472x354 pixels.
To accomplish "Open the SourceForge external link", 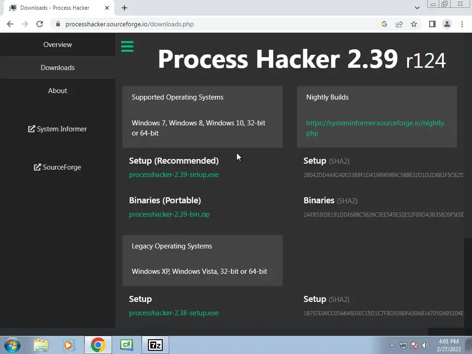I will click(58, 167).
